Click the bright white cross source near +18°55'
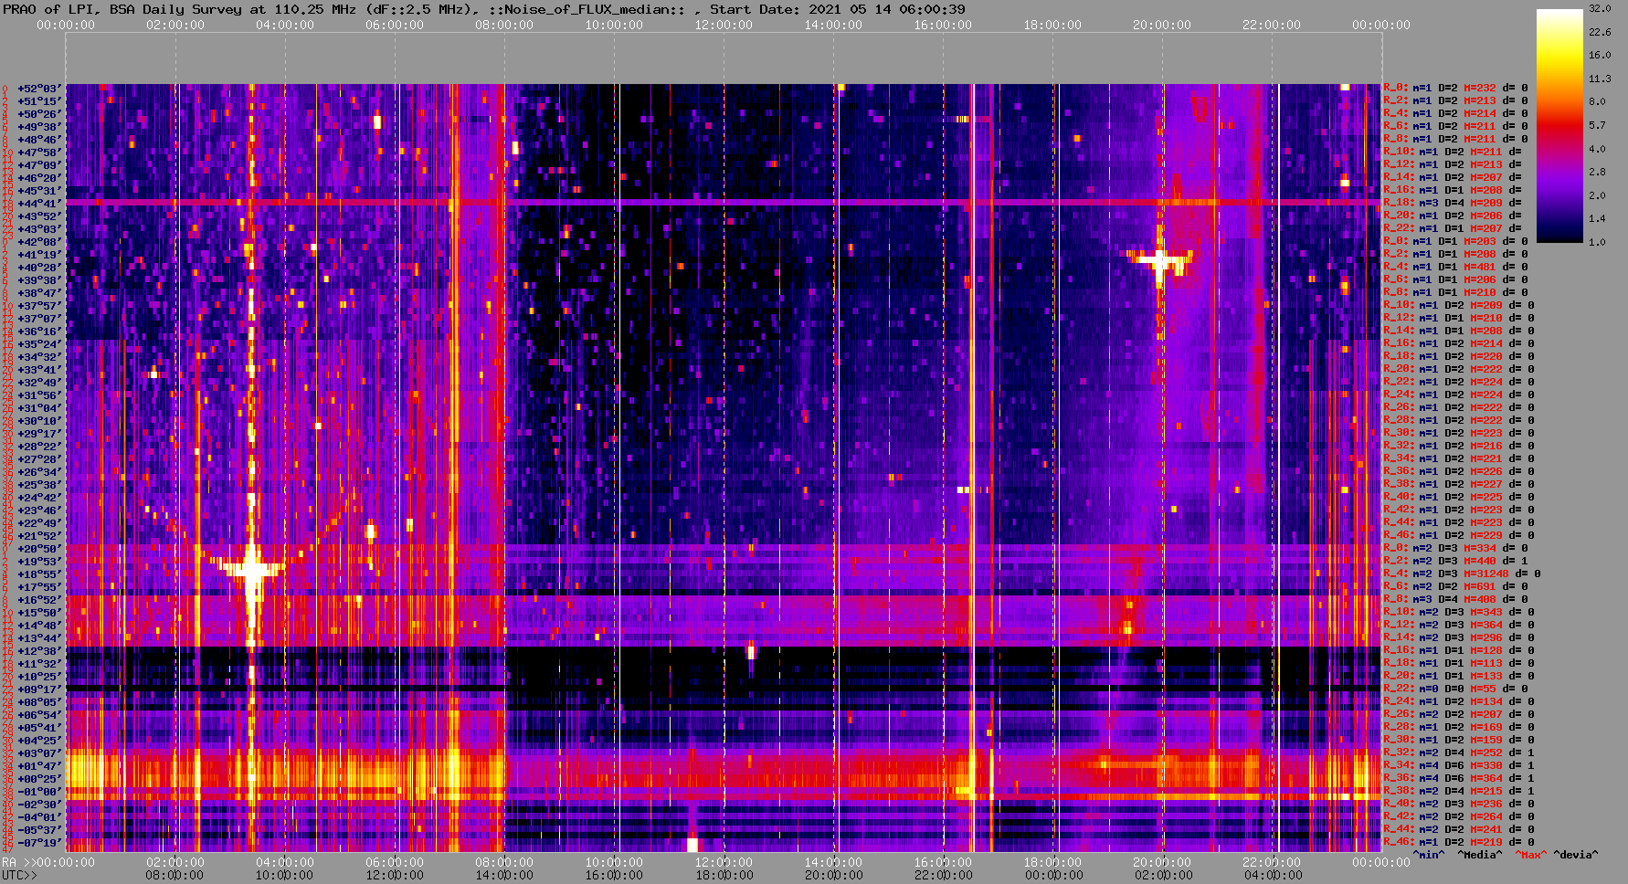This screenshot has height=884, width=1628. [x=251, y=570]
